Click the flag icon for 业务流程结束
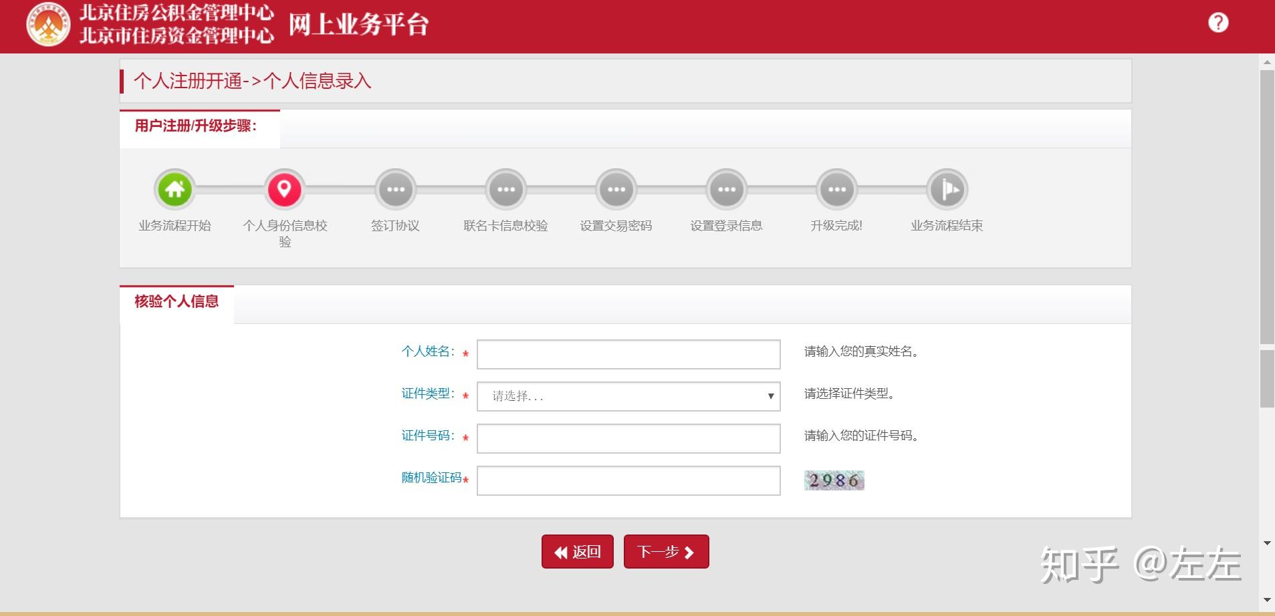The image size is (1275, 616). point(947,189)
